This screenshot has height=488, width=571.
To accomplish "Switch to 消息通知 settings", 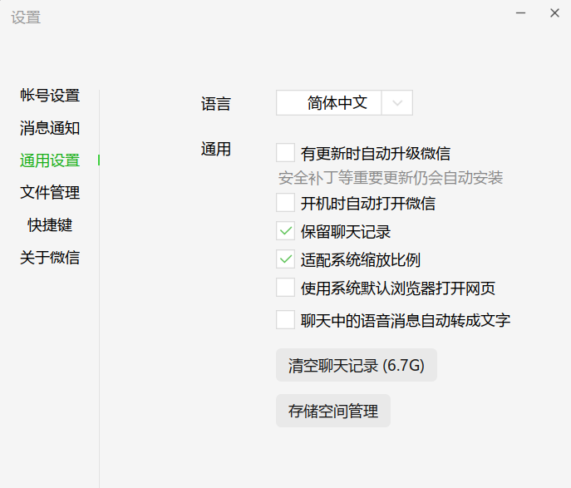I will (x=50, y=128).
